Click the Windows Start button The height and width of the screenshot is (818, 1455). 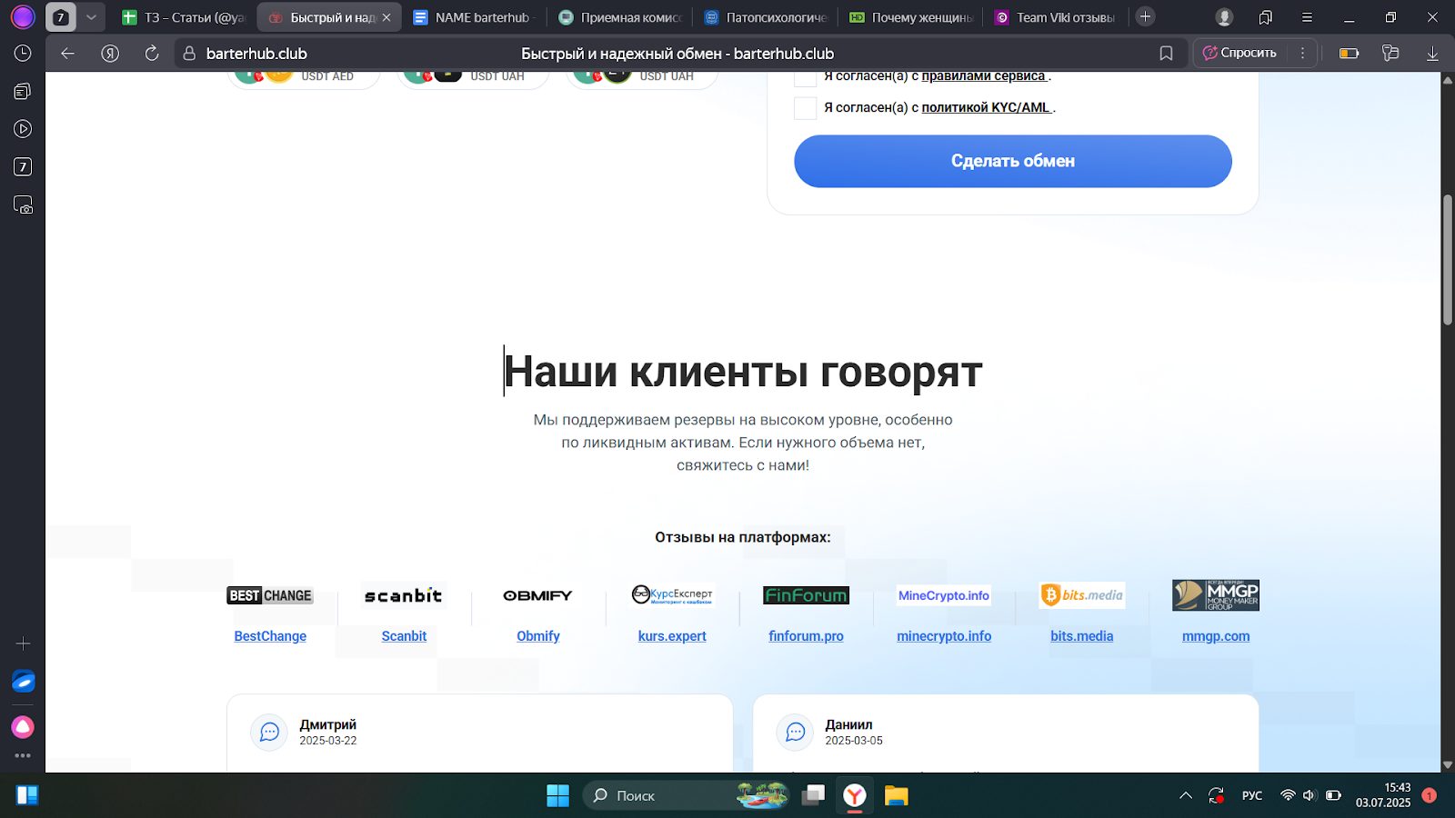pos(557,795)
